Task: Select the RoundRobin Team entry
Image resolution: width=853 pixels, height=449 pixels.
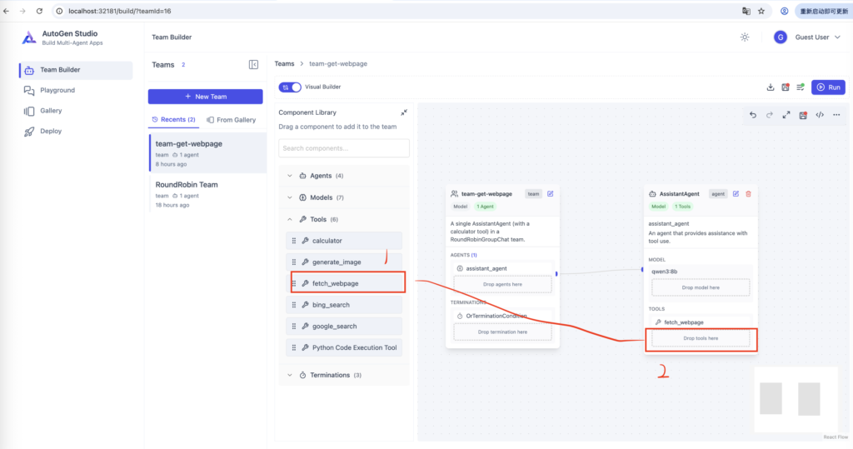Action: (207, 194)
